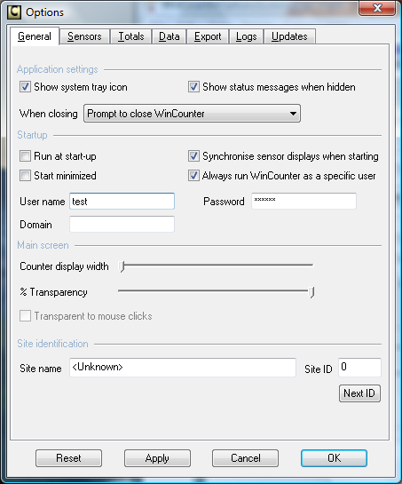The height and width of the screenshot is (484, 402).
Task: Click the Apply button
Action: click(x=157, y=458)
